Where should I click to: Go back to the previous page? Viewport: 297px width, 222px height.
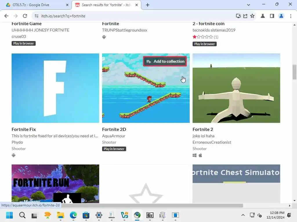(6, 16)
